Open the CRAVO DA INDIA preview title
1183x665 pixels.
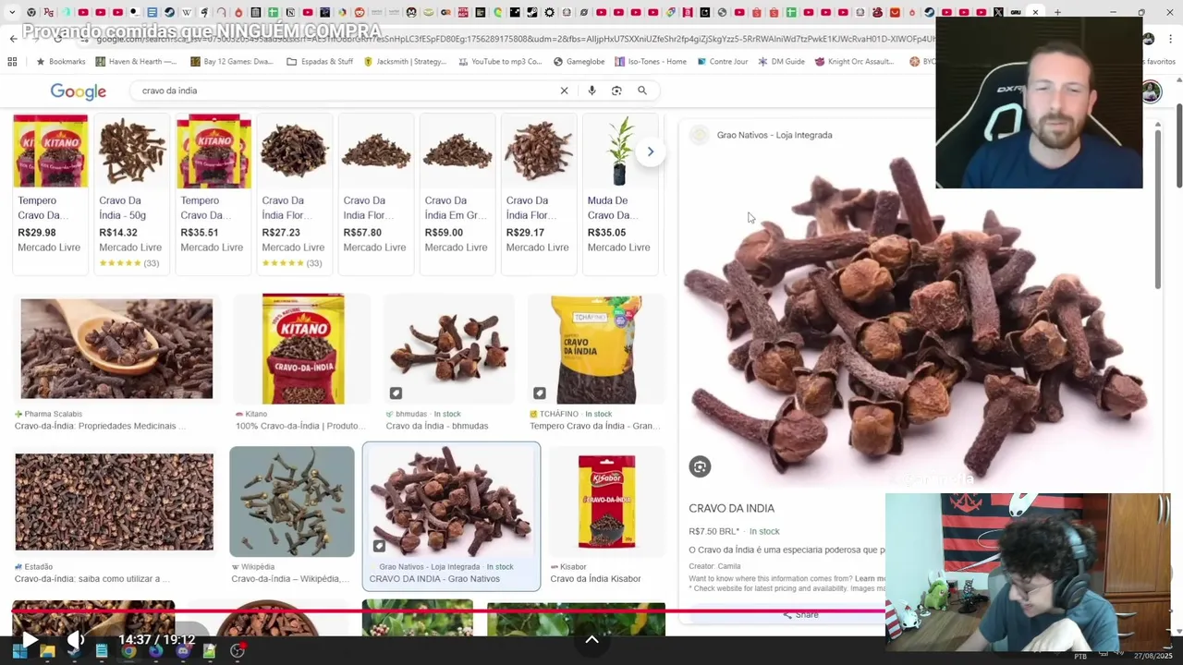(x=731, y=508)
